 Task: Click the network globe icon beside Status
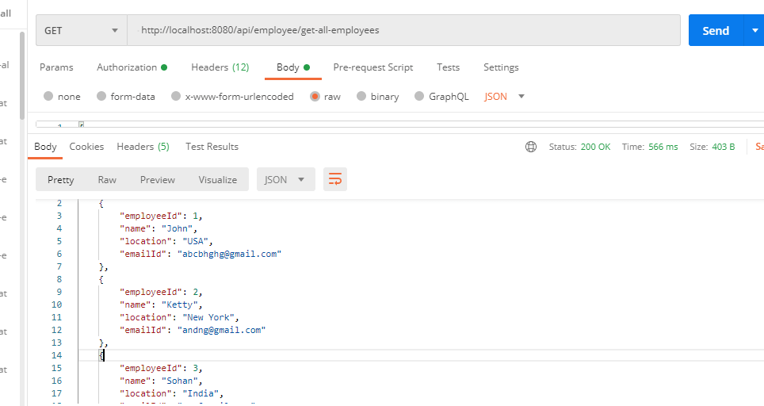531,147
